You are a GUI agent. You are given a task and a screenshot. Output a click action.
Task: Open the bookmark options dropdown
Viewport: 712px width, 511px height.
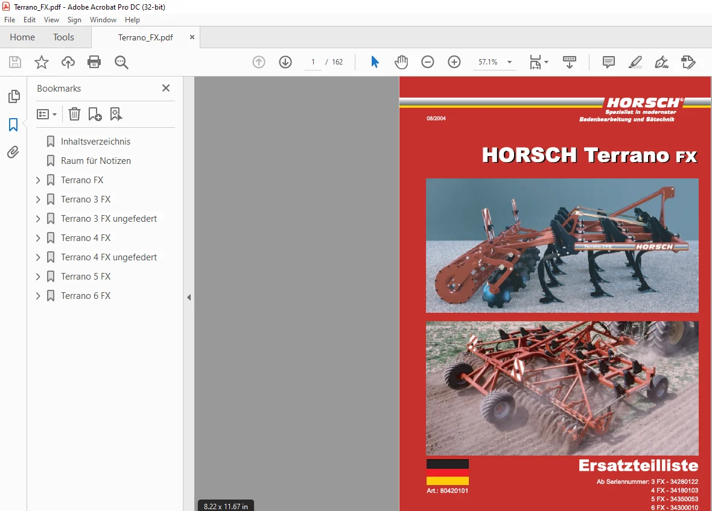point(47,114)
